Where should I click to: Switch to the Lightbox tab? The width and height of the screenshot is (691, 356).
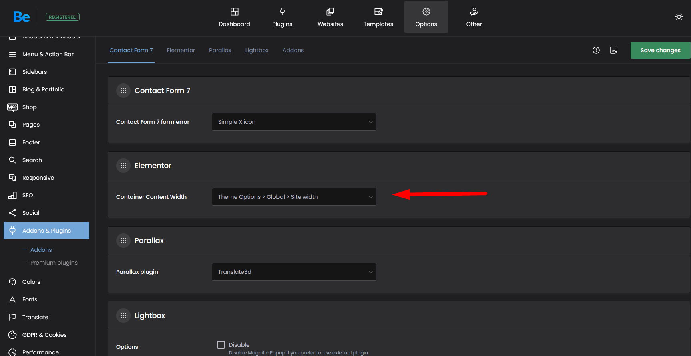pyautogui.click(x=257, y=50)
